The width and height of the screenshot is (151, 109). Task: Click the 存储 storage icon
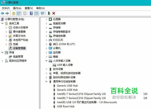click(x=6, y=53)
